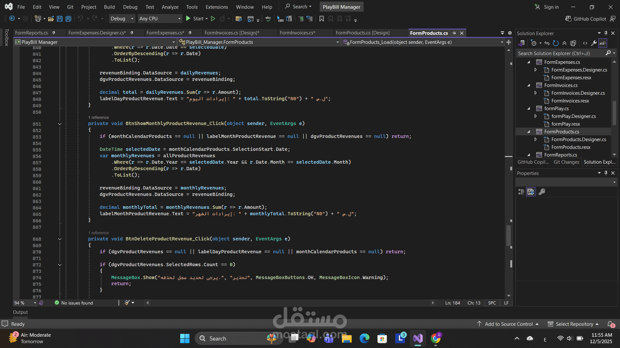Click the Property Pages wrench in Properties panel

[x=542, y=192]
